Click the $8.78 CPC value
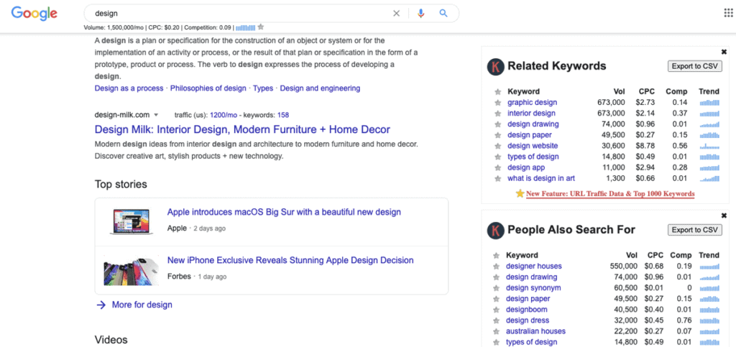 click(645, 146)
